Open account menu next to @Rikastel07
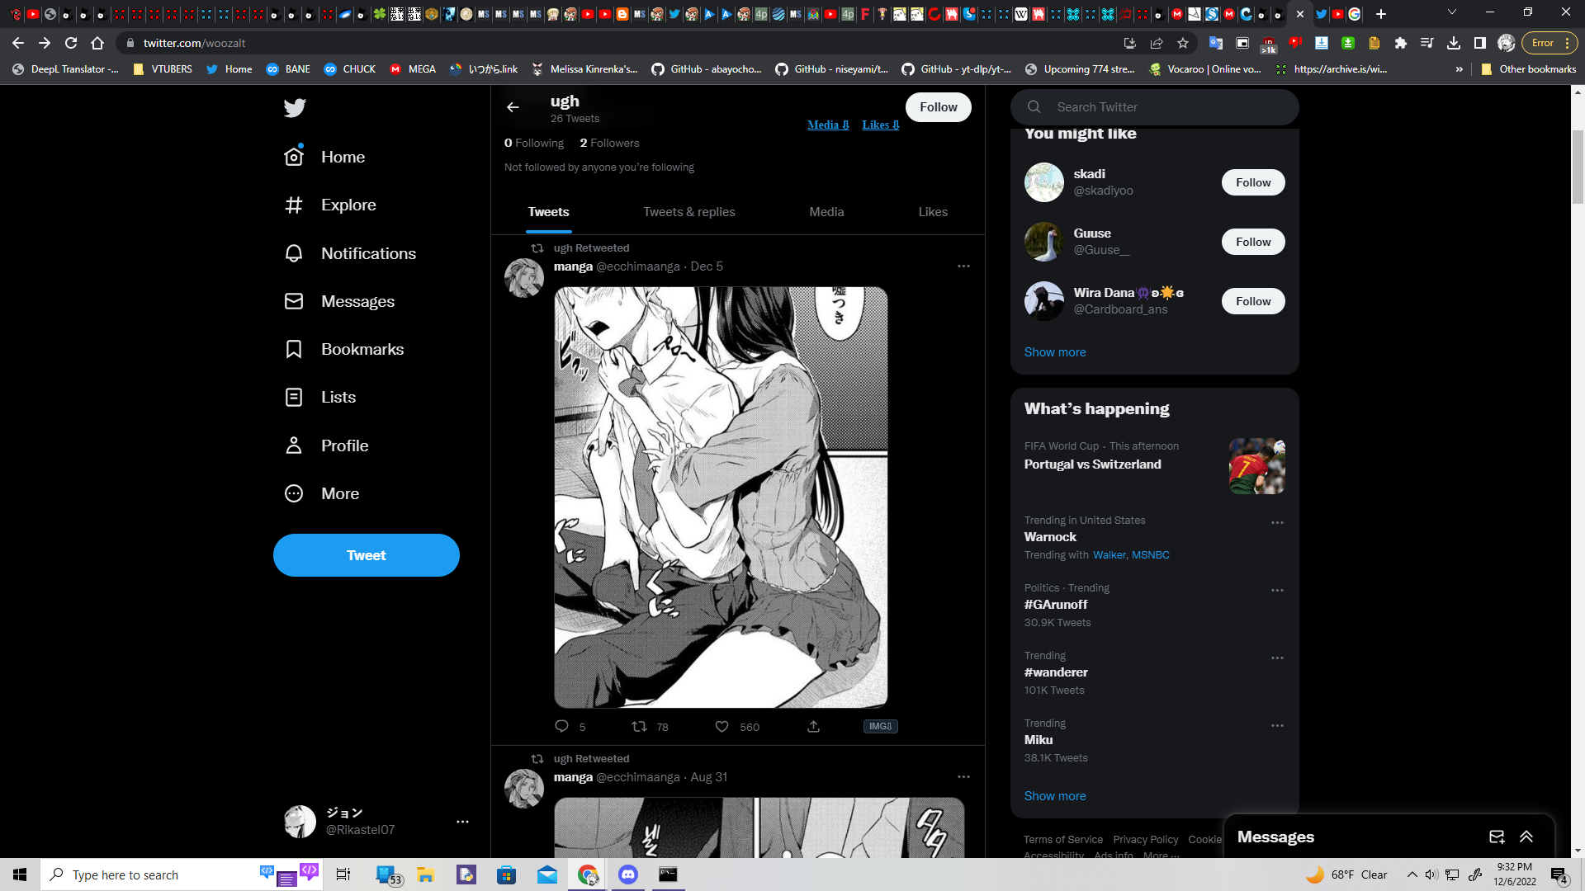Image resolution: width=1585 pixels, height=891 pixels. pos(462,822)
